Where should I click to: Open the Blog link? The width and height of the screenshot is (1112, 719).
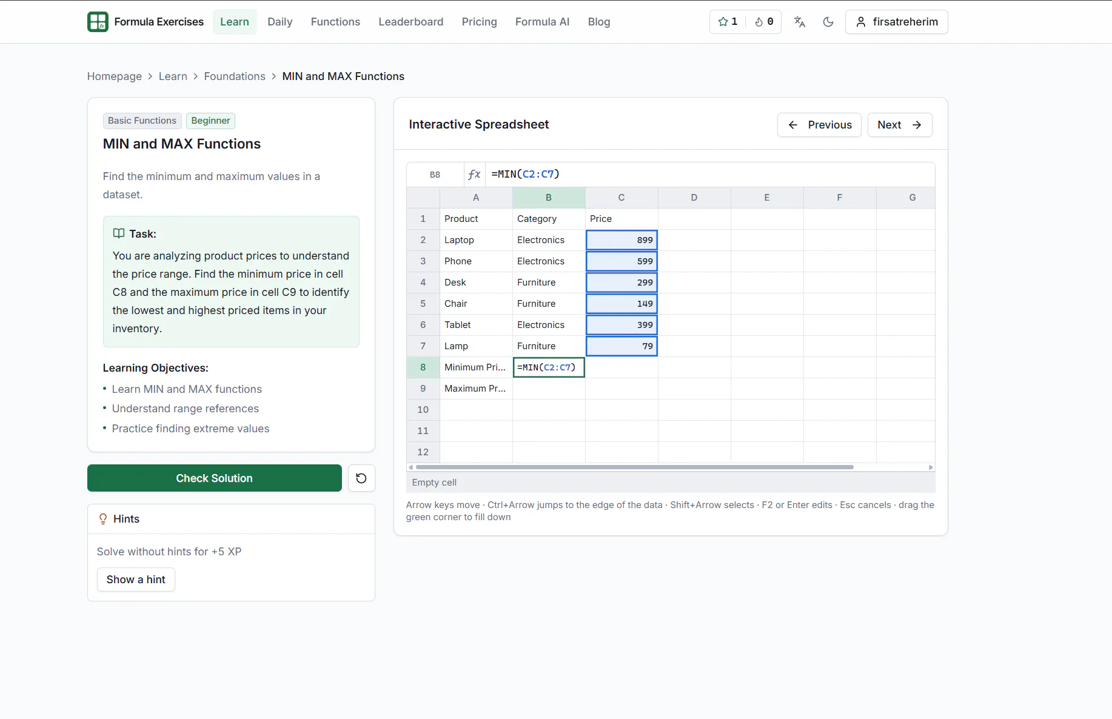tap(599, 22)
